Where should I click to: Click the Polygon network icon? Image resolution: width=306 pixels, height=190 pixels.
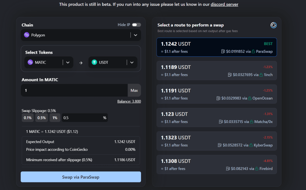pos(26,35)
